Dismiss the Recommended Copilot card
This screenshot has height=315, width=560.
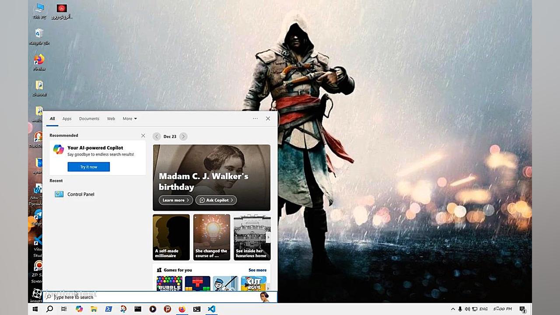[143, 136]
